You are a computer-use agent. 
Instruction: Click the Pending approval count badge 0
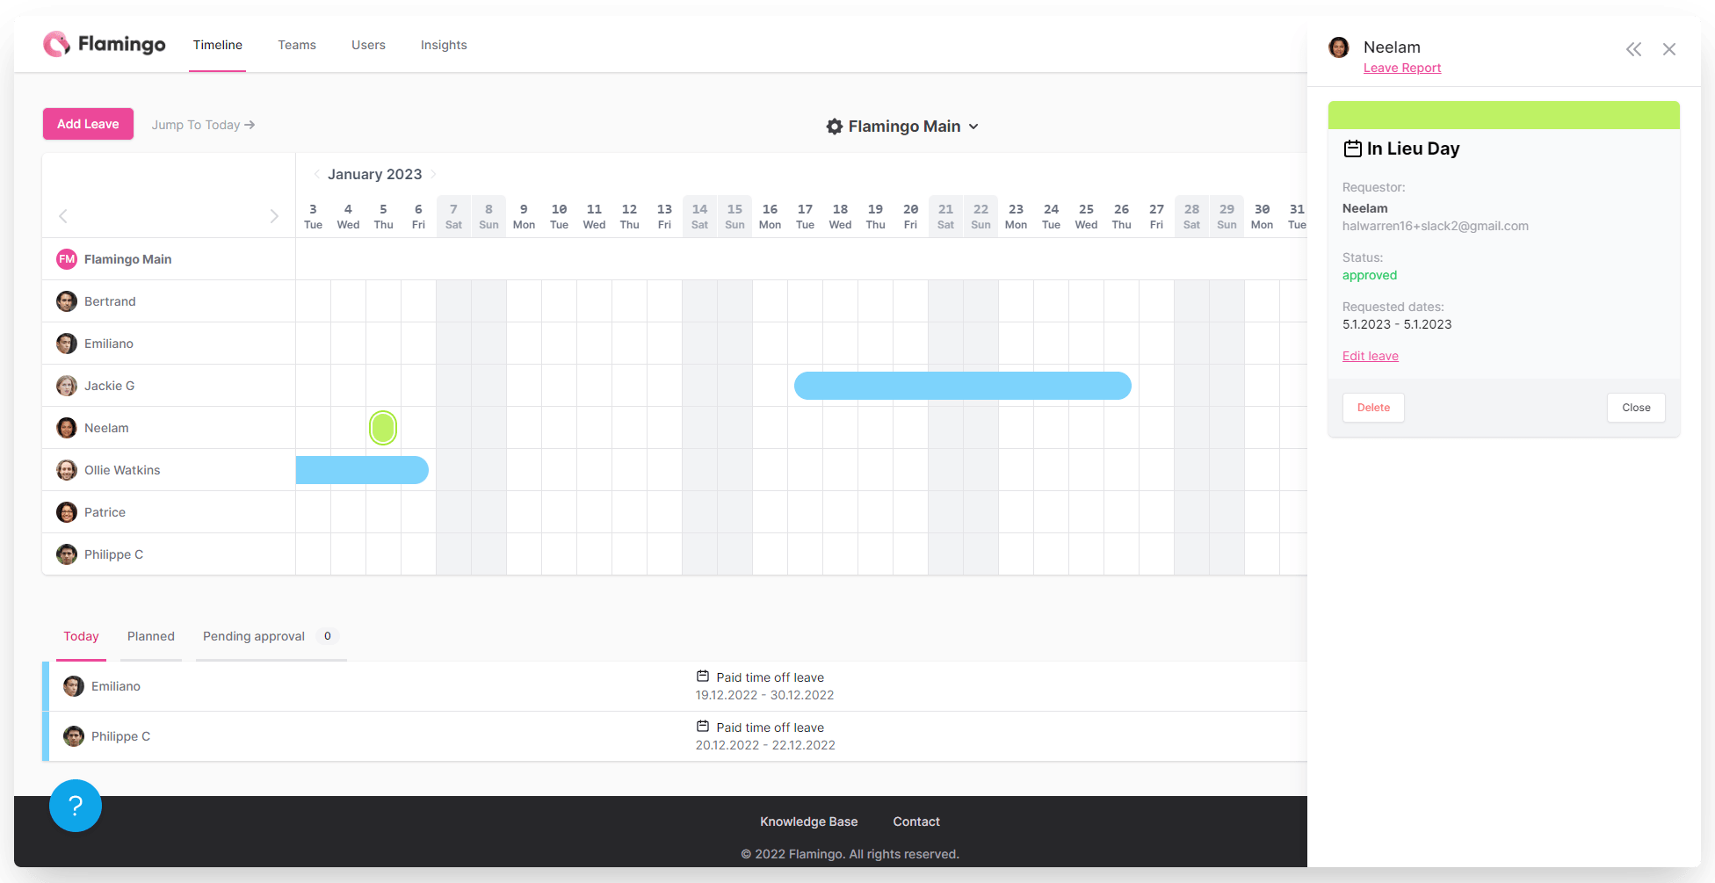click(328, 636)
